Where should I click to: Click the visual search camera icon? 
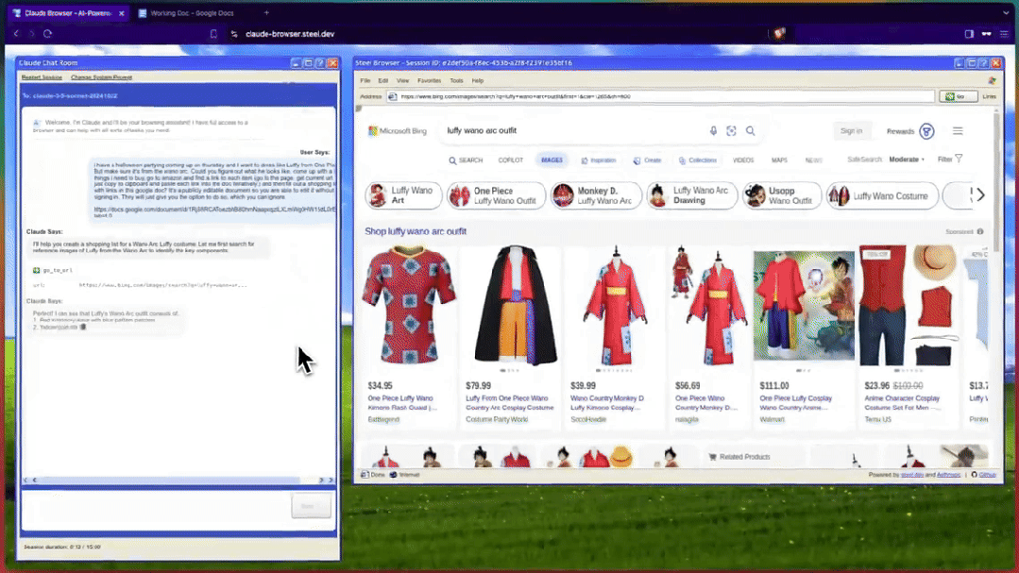731,131
